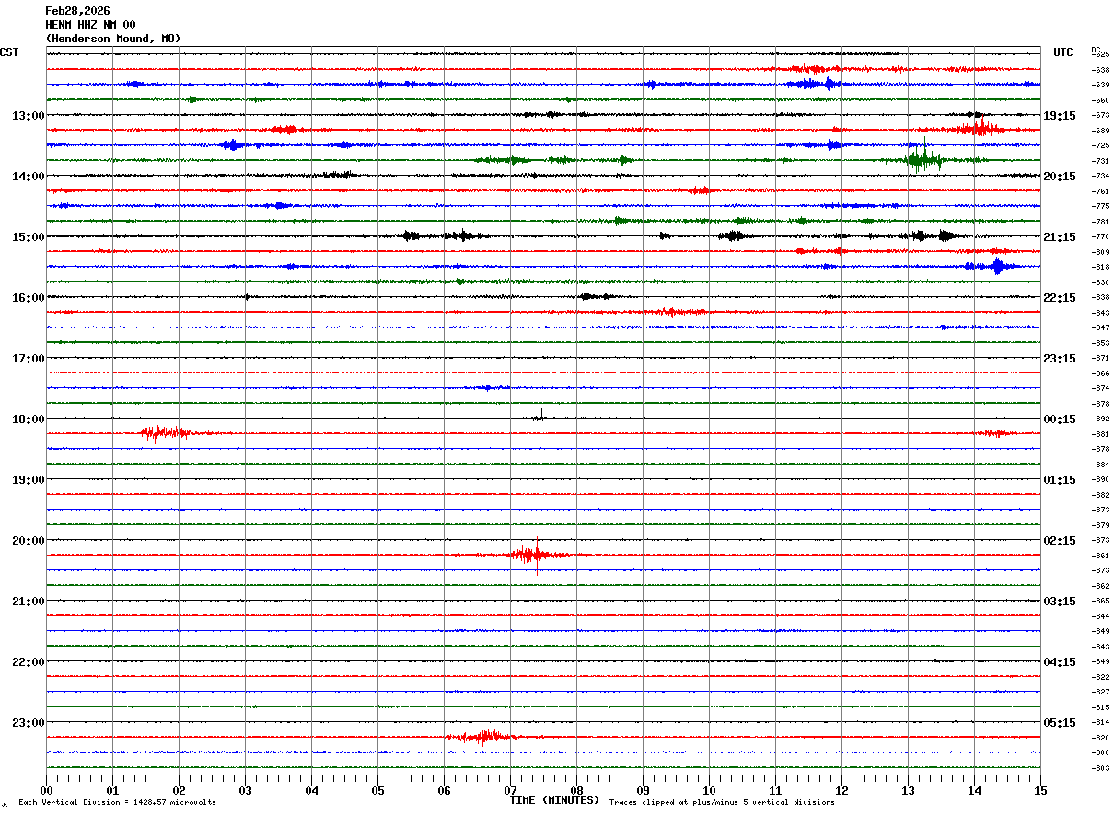1114x815 pixels.
Task: Select the 15:00 CST row label
Action: tap(29, 237)
